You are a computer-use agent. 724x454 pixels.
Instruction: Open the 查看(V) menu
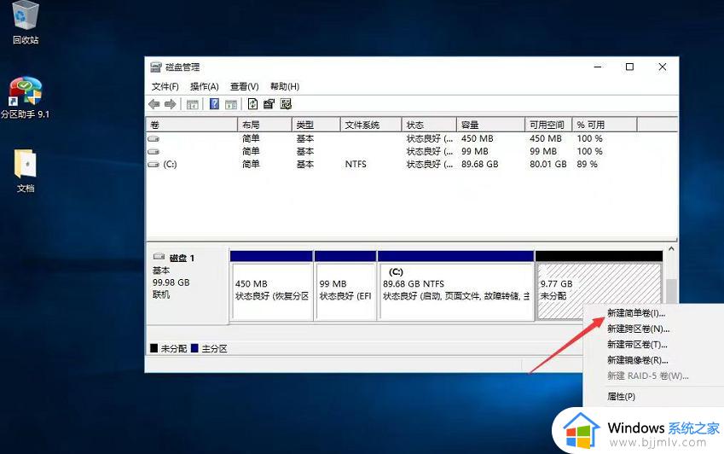coord(244,86)
